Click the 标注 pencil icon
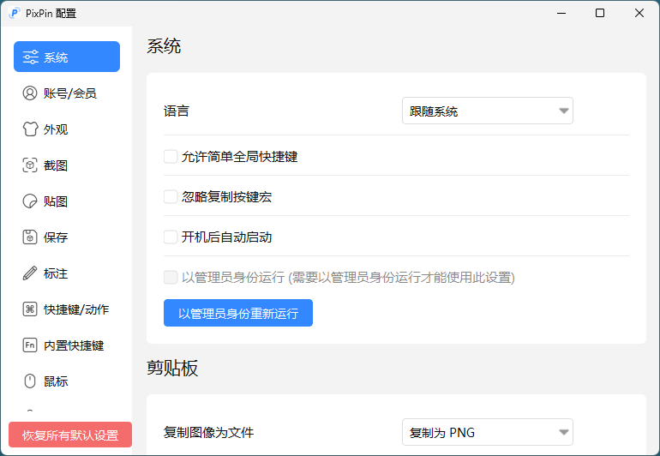This screenshot has width=660, height=456. pos(30,273)
